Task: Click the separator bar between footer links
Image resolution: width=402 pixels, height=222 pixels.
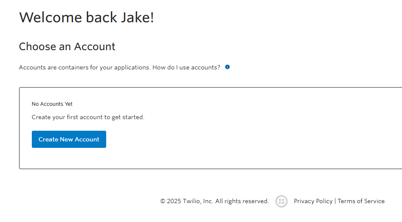Action: (x=335, y=201)
